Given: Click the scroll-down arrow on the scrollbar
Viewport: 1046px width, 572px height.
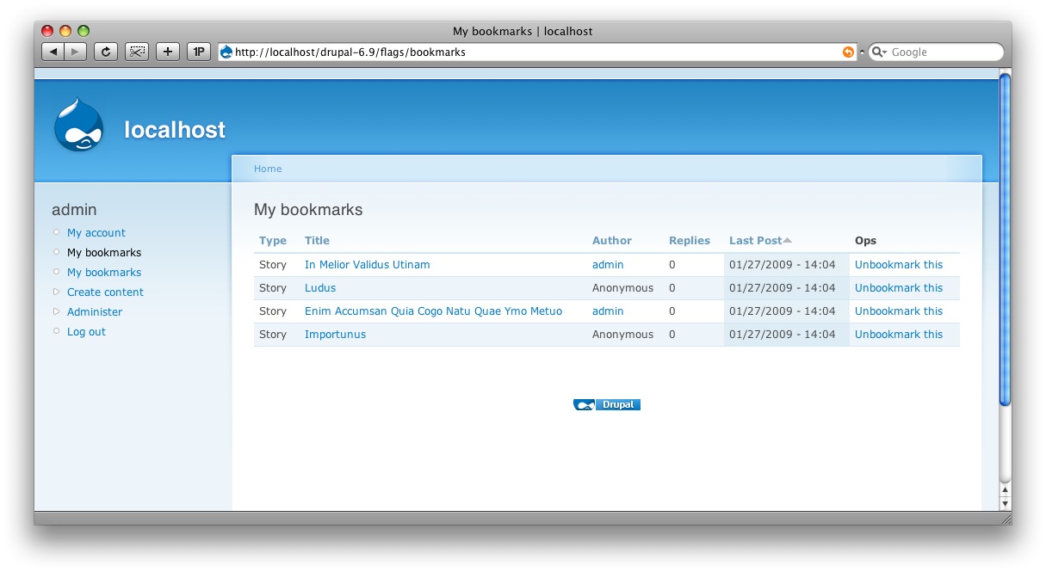Looking at the screenshot, I should (x=1004, y=502).
